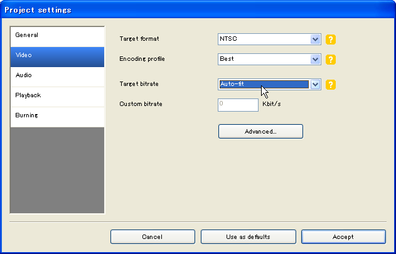The image size is (396, 254).
Task: Click the Custom bitrate label text
Action: point(141,104)
